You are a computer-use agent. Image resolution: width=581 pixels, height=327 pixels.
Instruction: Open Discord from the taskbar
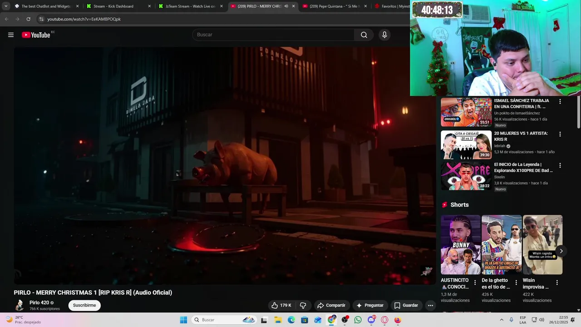[x=371, y=320]
